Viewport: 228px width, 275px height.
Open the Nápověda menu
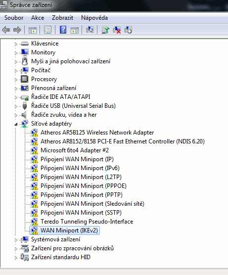tap(94, 18)
